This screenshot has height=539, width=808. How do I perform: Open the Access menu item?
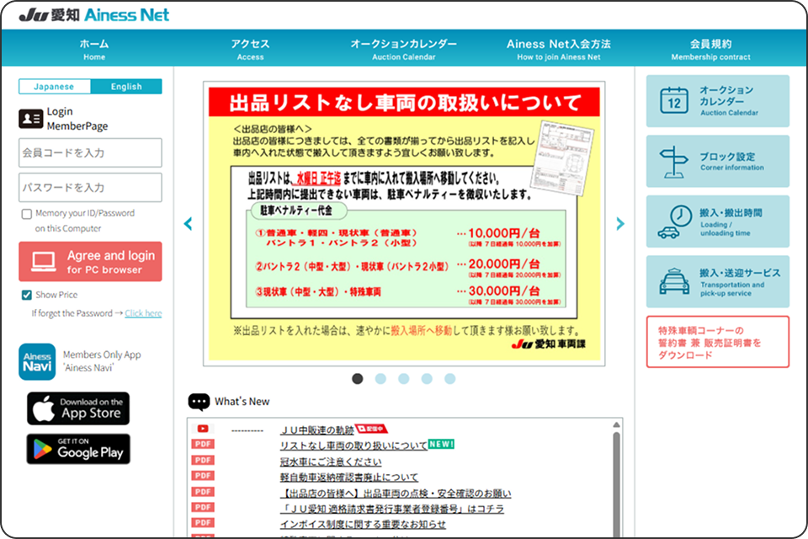(x=250, y=49)
